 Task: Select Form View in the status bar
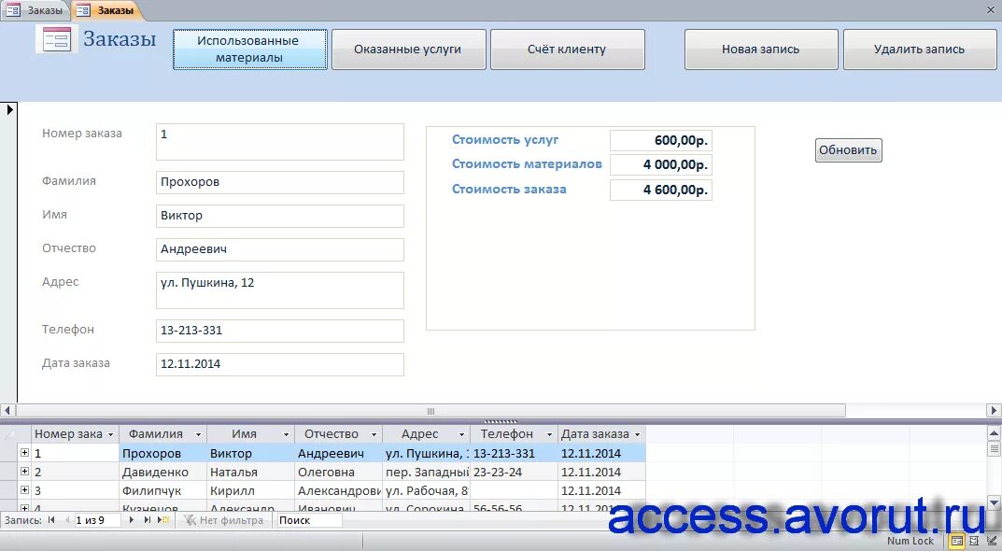coord(955,540)
